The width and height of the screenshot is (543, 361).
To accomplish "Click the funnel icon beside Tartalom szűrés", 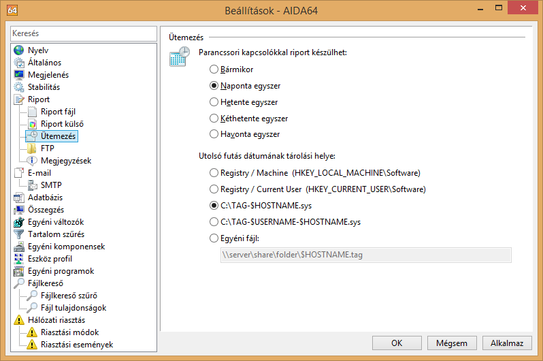I will click(x=18, y=234).
